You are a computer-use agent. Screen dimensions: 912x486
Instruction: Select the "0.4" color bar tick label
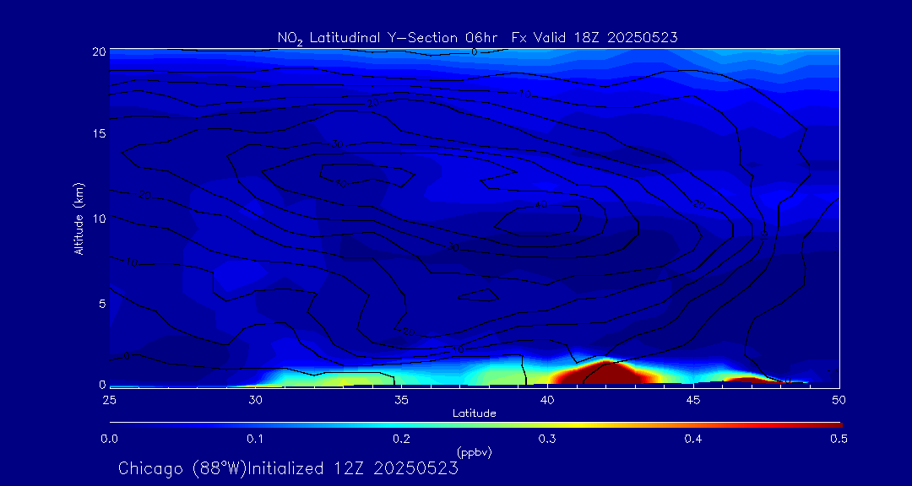pyautogui.click(x=692, y=439)
